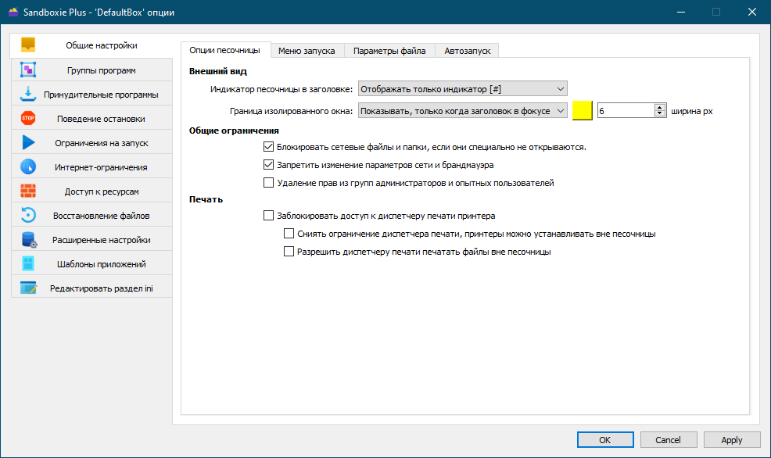Go to the Поведение остановки label
This screenshot has height=458, width=771.
click(101, 119)
